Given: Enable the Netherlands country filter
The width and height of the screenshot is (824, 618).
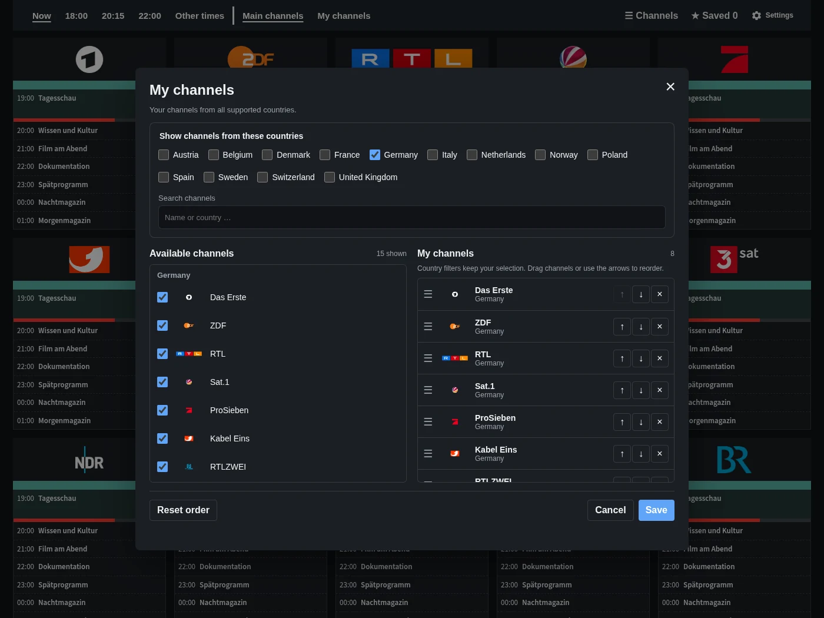Looking at the screenshot, I should [x=472, y=155].
